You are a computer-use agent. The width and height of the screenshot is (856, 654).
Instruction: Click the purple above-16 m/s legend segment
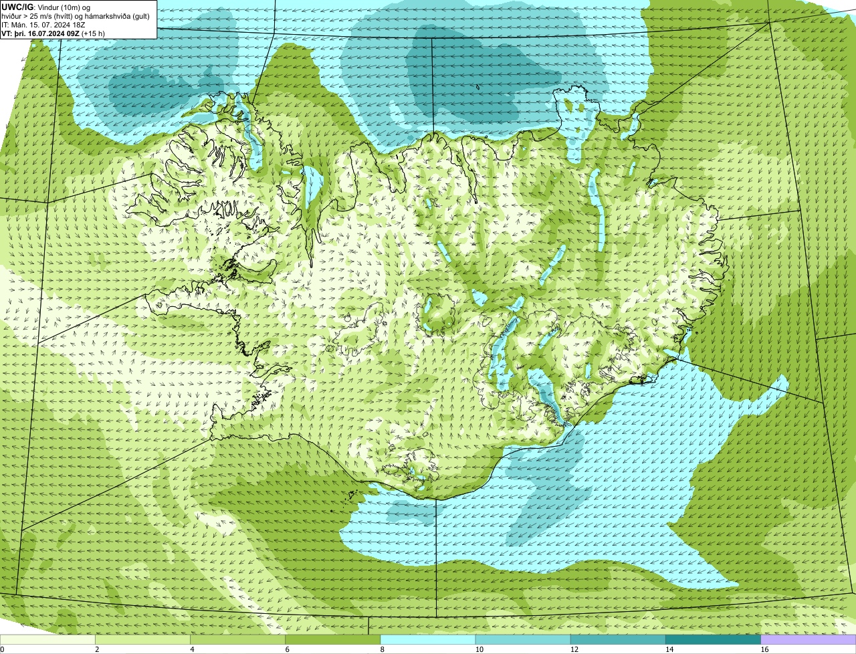pos(808,640)
